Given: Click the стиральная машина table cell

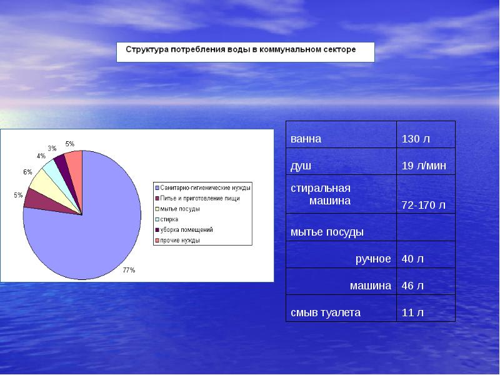Looking at the screenshot, I should [x=341, y=194].
